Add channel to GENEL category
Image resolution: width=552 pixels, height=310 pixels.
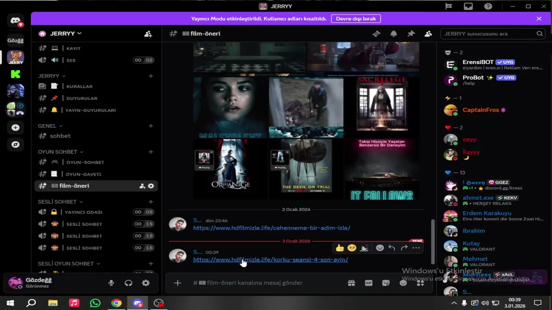click(151, 126)
